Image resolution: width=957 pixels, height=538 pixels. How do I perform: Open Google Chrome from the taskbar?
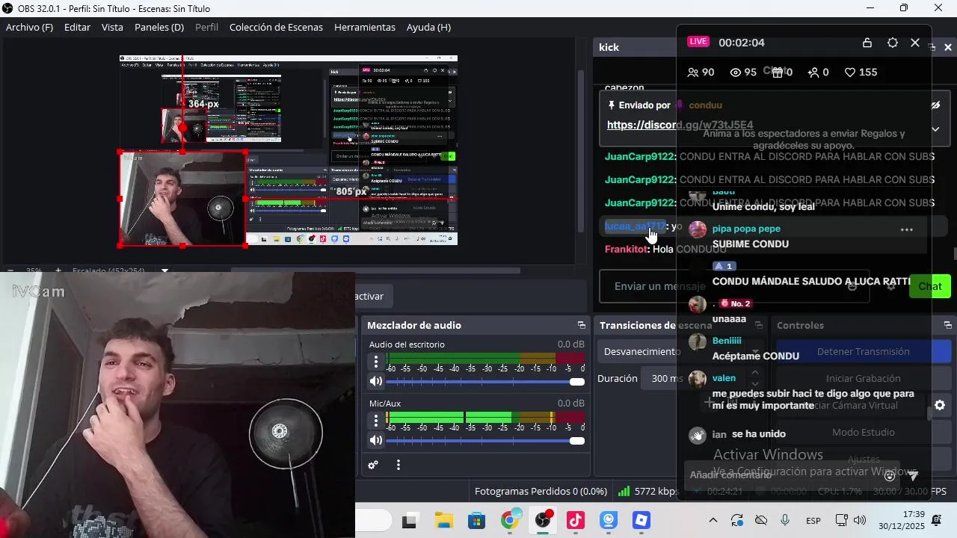click(x=510, y=521)
